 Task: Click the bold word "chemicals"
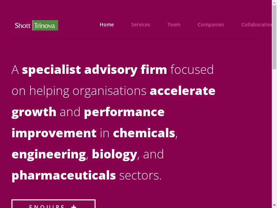click(144, 133)
